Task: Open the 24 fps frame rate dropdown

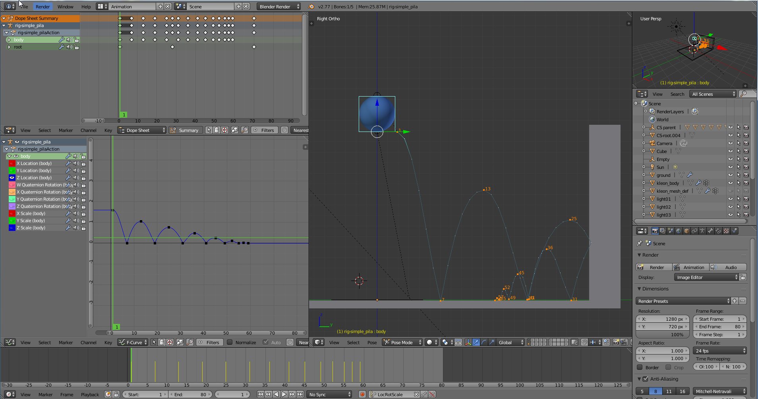Action: (720, 351)
